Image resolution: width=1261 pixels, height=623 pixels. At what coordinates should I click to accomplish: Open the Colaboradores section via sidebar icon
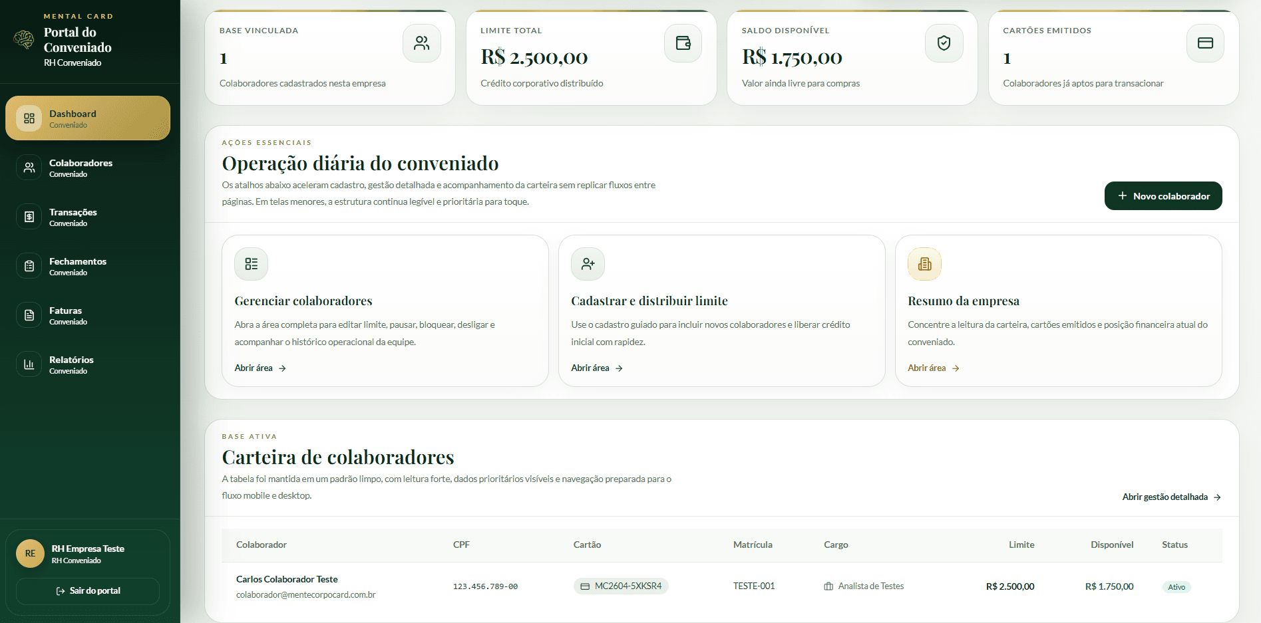28,167
